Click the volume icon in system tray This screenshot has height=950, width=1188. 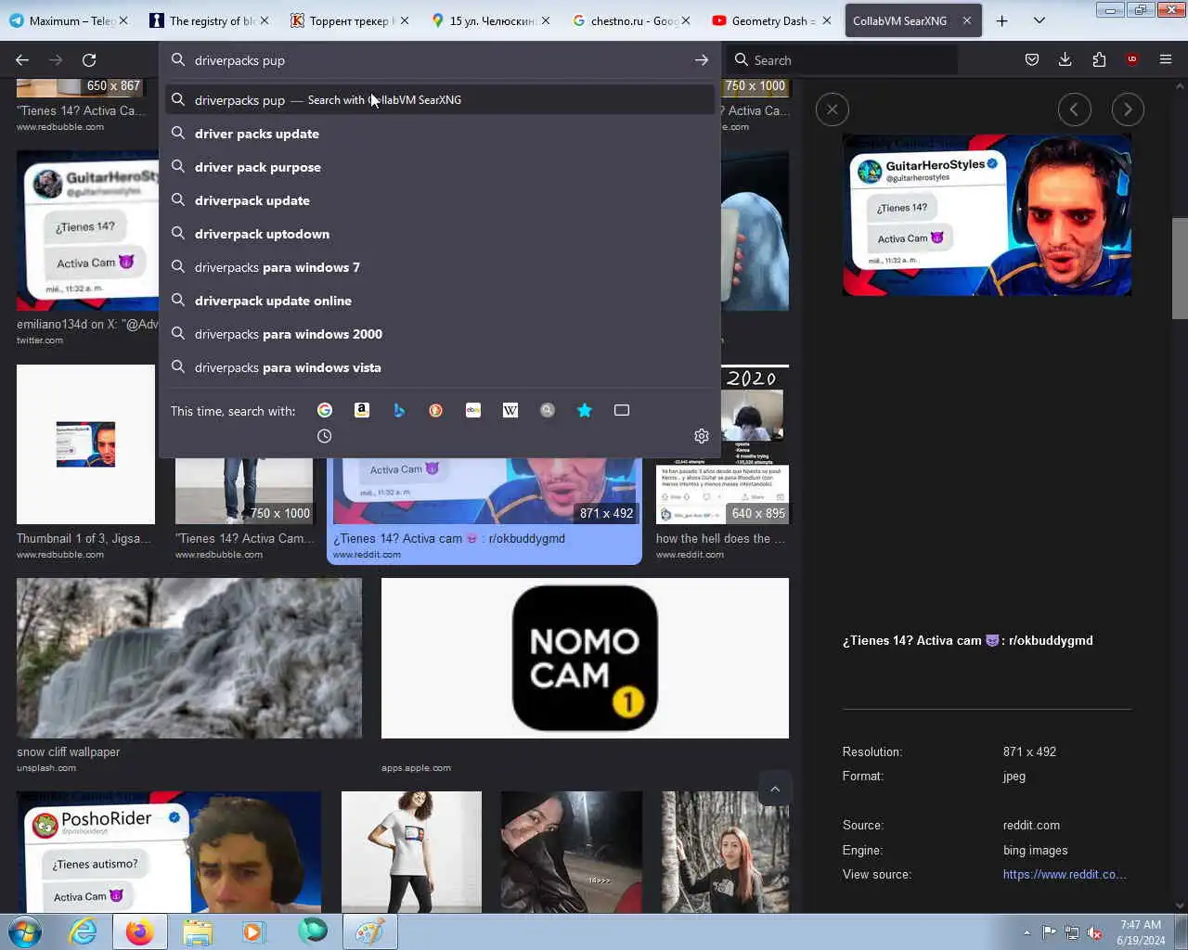(x=1095, y=932)
